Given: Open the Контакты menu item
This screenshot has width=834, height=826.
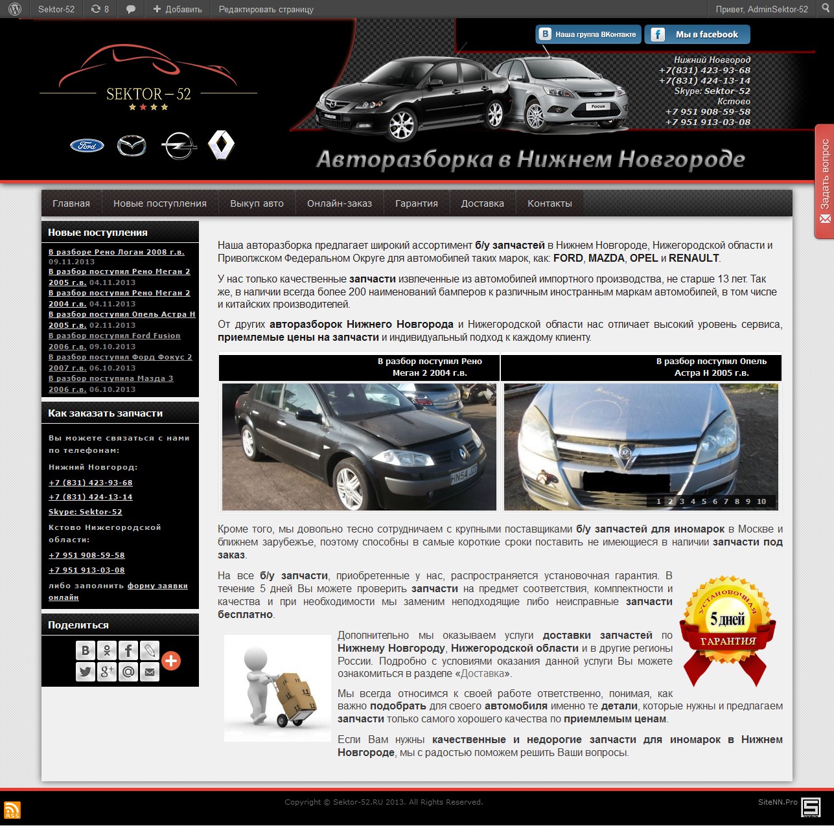Looking at the screenshot, I should click(x=550, y=203).
